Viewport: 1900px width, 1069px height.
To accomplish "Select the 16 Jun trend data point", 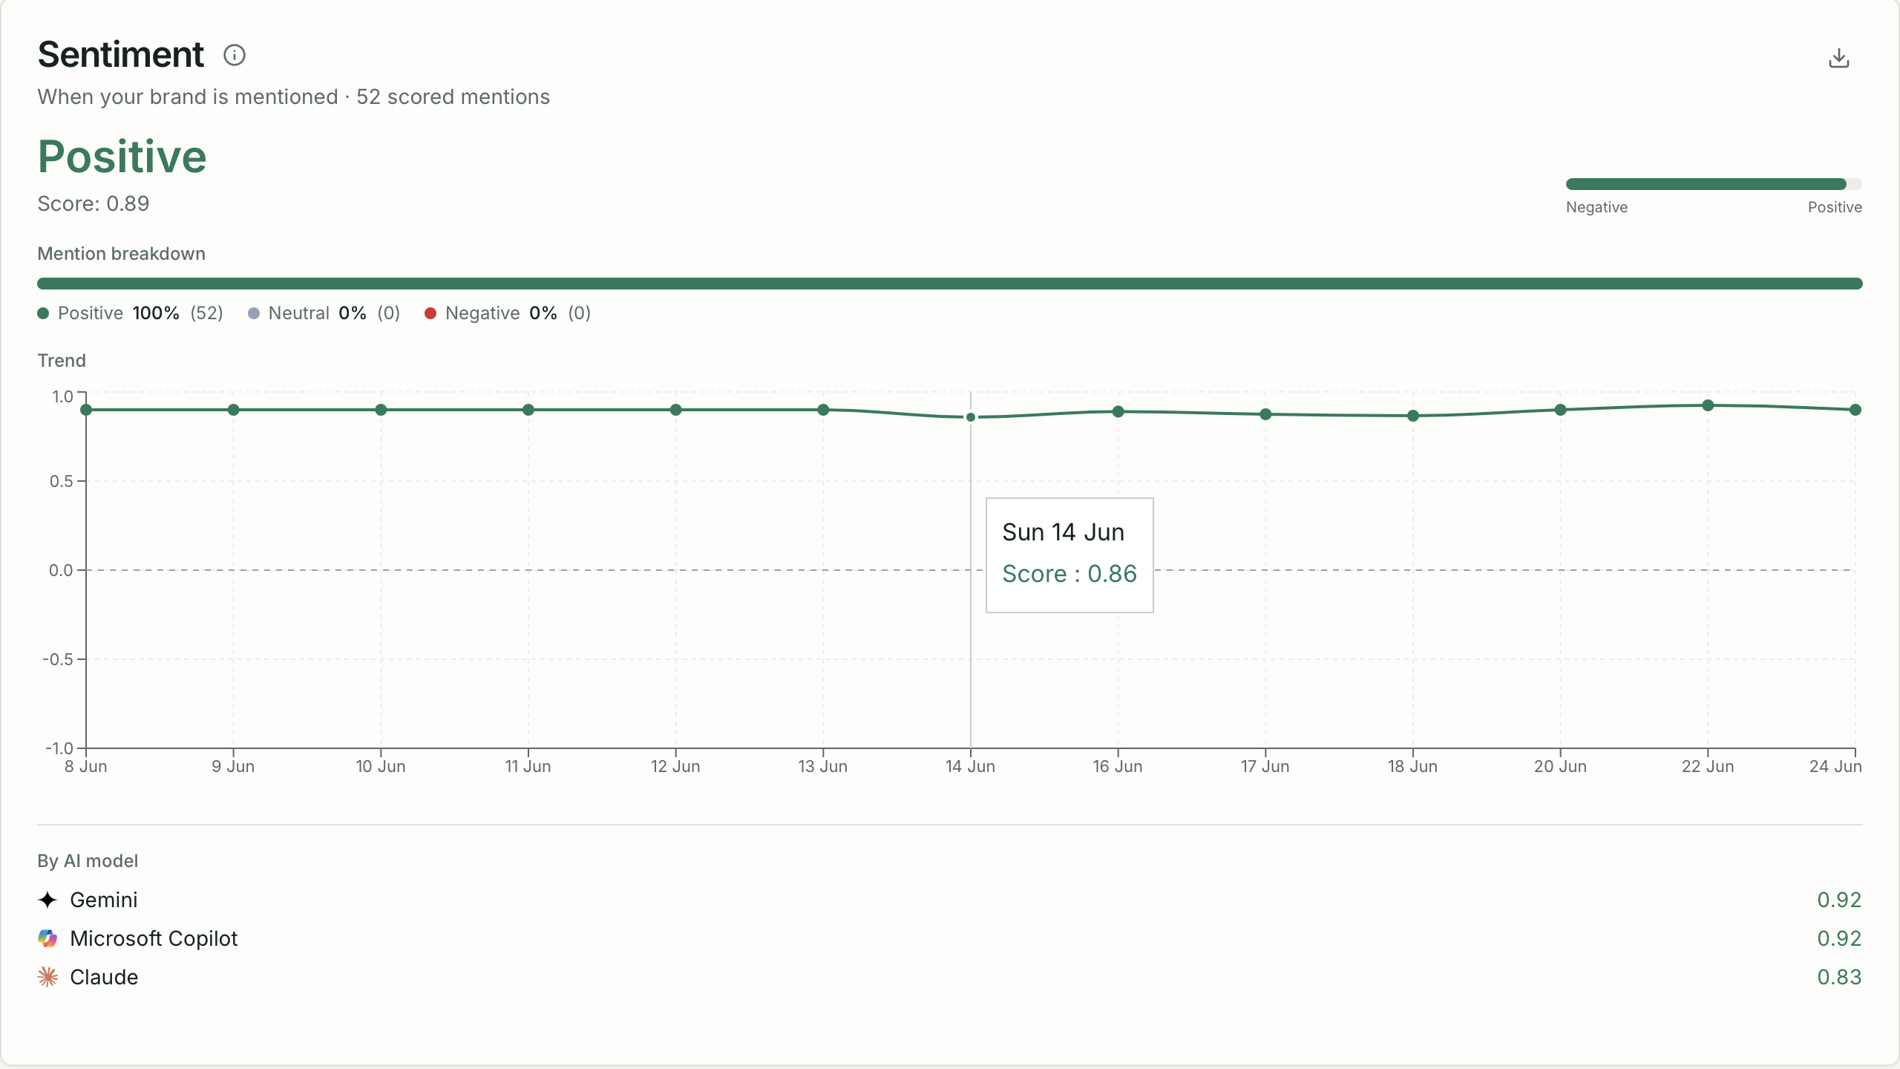I will (1118, 411).
